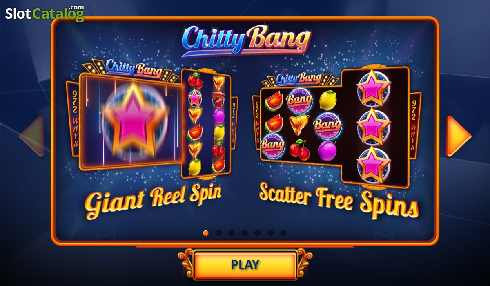This screenshot has width=490, height=286.
Task: Select the first orange pagination dot
Action: [x=206, y=233]
